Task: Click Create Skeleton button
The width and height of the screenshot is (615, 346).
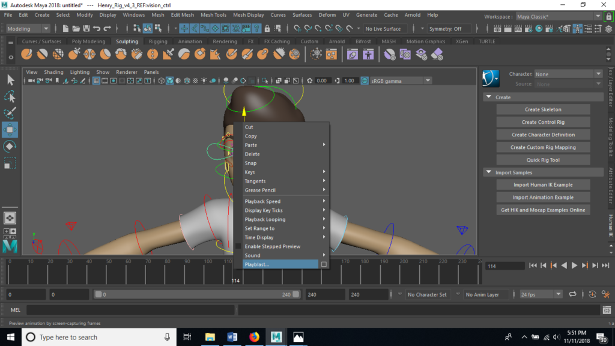Action: point(543,109)
